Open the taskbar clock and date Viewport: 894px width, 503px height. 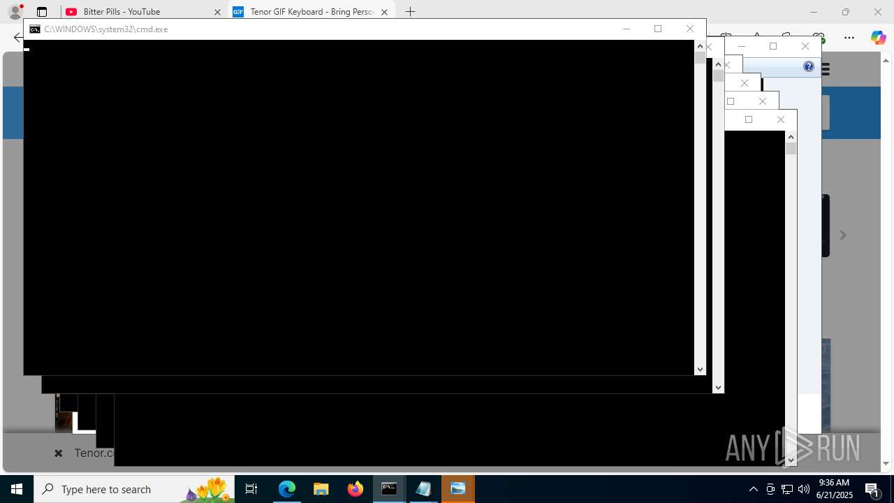(x=835, y=489)
